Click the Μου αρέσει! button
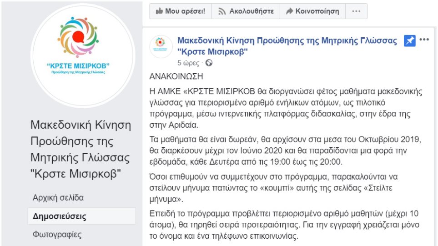Image resolution: width=438 pixels, height=246 pixels. 181,11
